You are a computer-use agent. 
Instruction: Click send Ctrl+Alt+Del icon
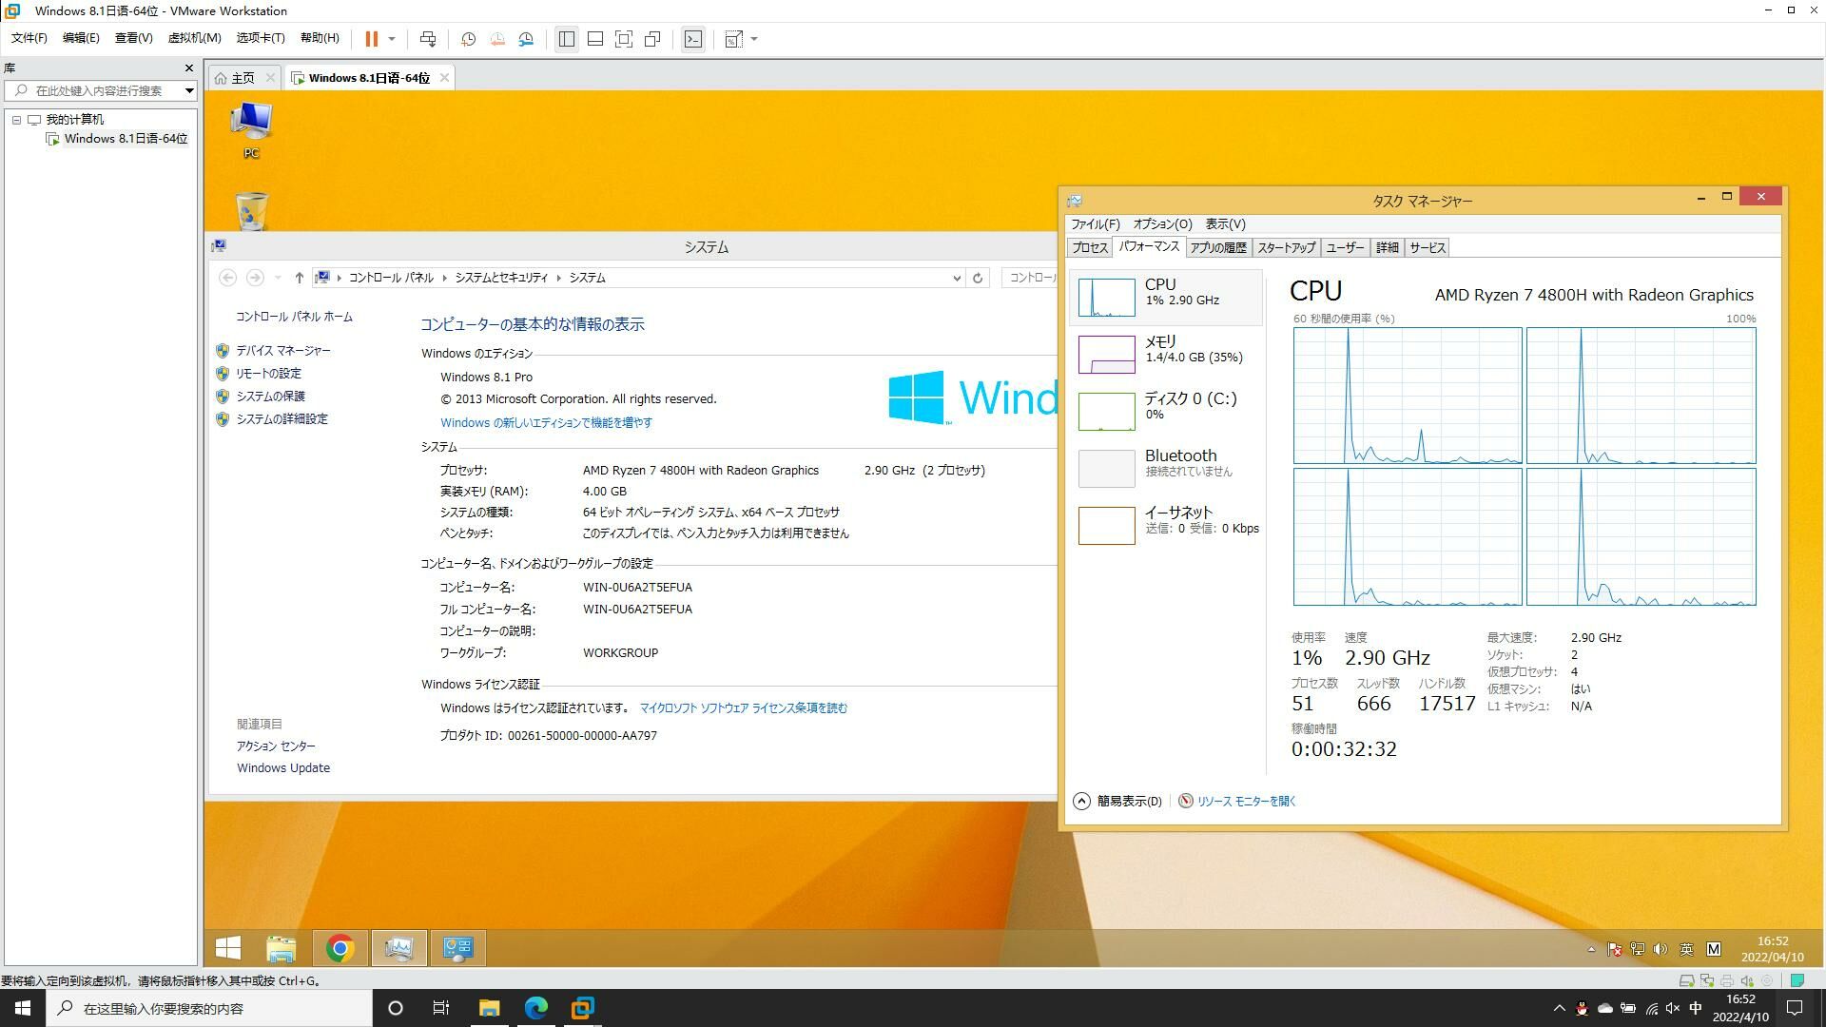[x=428, y=39]
